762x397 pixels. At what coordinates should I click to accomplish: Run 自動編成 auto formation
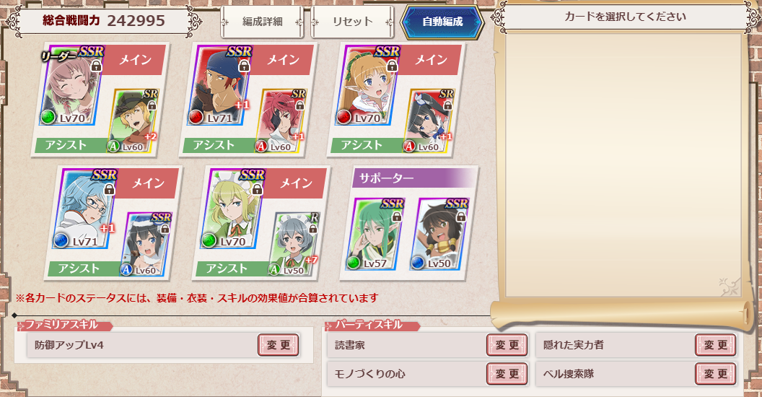pyautogui.click(x=442, y=22)
